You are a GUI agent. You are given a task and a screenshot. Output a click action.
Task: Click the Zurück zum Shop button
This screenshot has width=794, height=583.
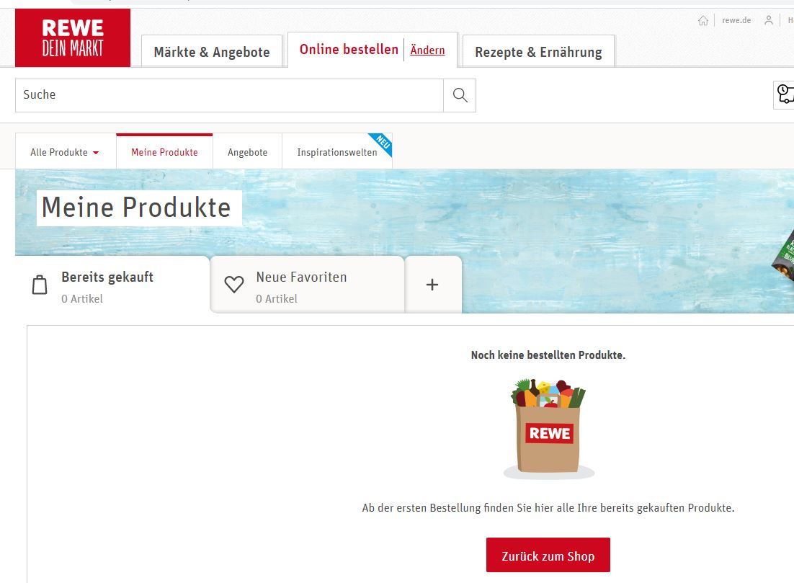click(x=548, y=555)
